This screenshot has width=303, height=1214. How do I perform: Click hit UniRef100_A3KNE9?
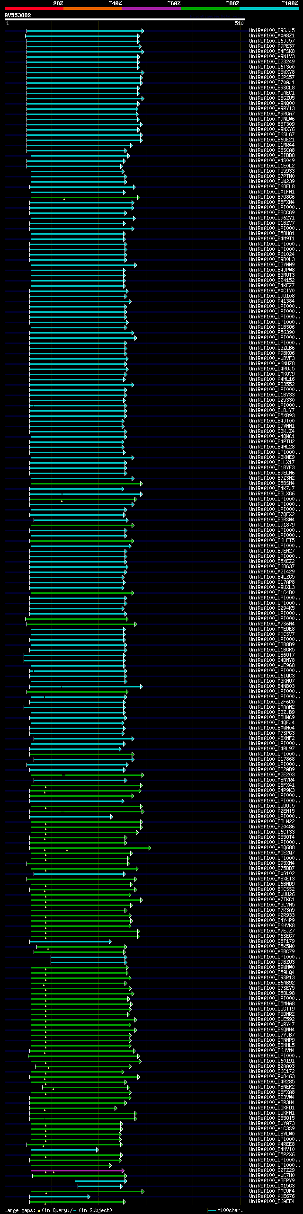(x=272, y=457)
